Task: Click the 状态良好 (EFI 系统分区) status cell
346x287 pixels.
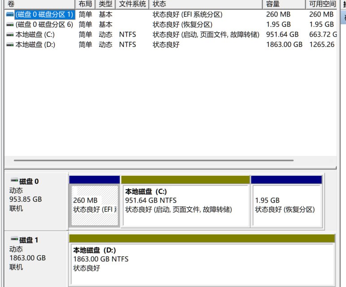Action: point(188,15)
